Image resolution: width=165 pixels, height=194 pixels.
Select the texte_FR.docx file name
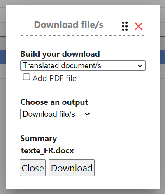coord(47,150)
